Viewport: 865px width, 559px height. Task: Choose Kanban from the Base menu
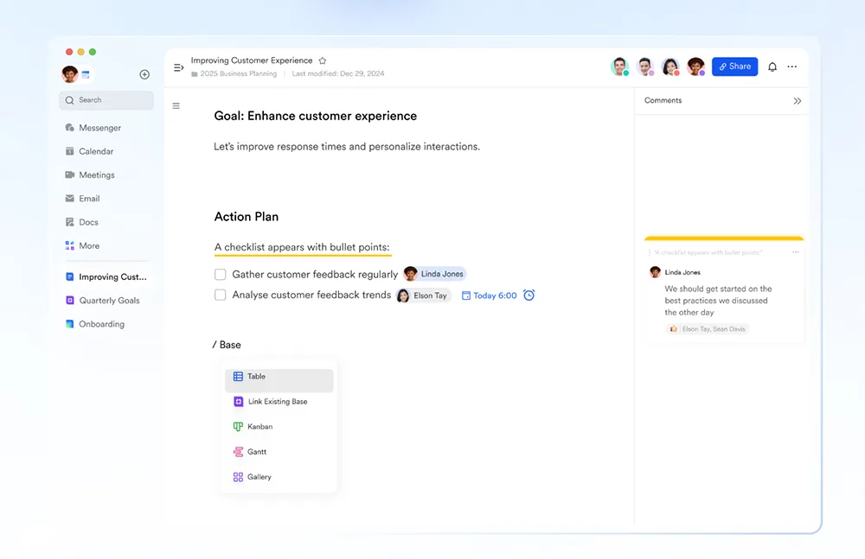(x=259, y=427)
